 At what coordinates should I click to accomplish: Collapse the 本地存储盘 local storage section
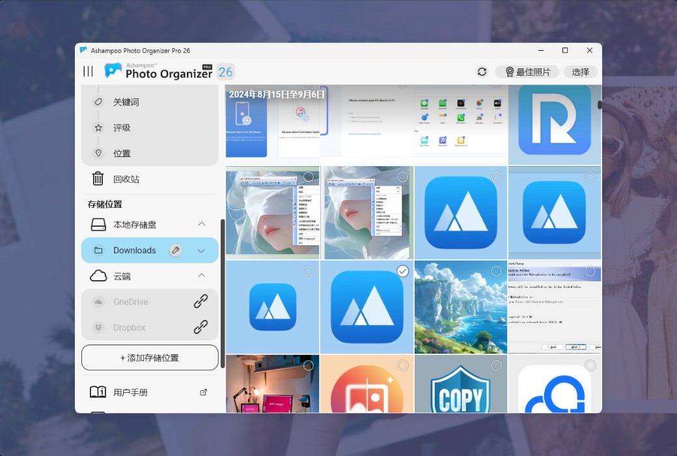click(x=201, y=224)
